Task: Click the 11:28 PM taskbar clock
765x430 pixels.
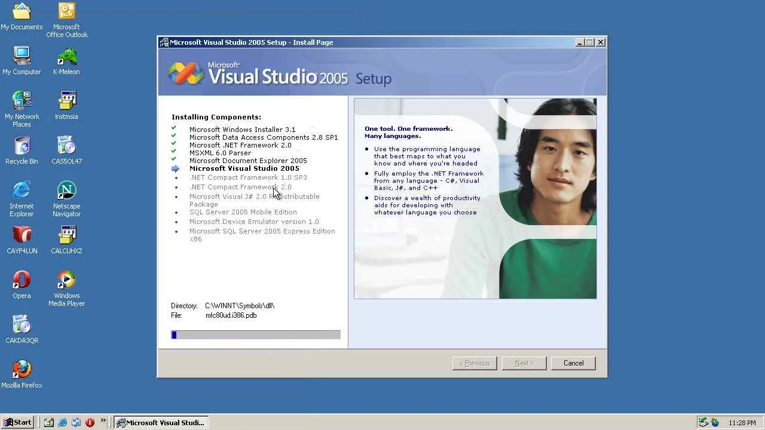Action: click(742, 423)
